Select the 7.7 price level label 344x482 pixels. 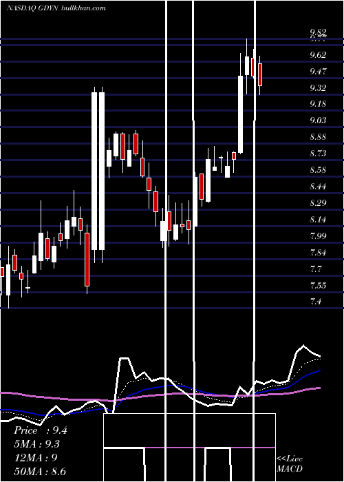(x=316, y=270)
